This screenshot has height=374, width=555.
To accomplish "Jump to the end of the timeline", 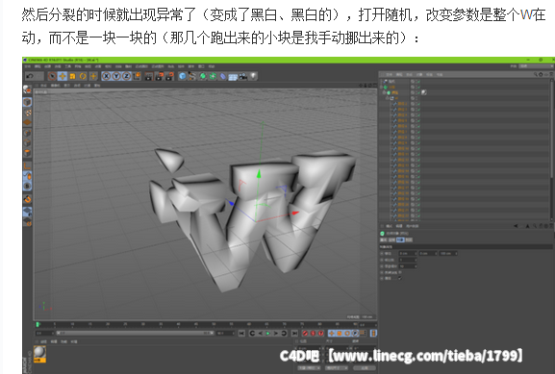I will tap(294, 334).
